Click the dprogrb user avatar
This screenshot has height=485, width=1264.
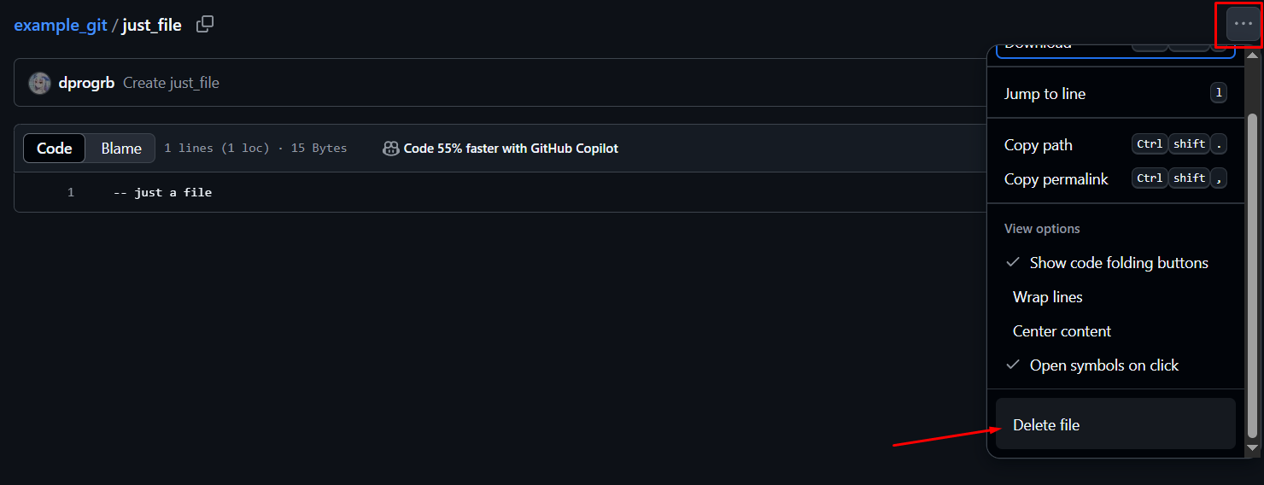(x=39, y=83)
